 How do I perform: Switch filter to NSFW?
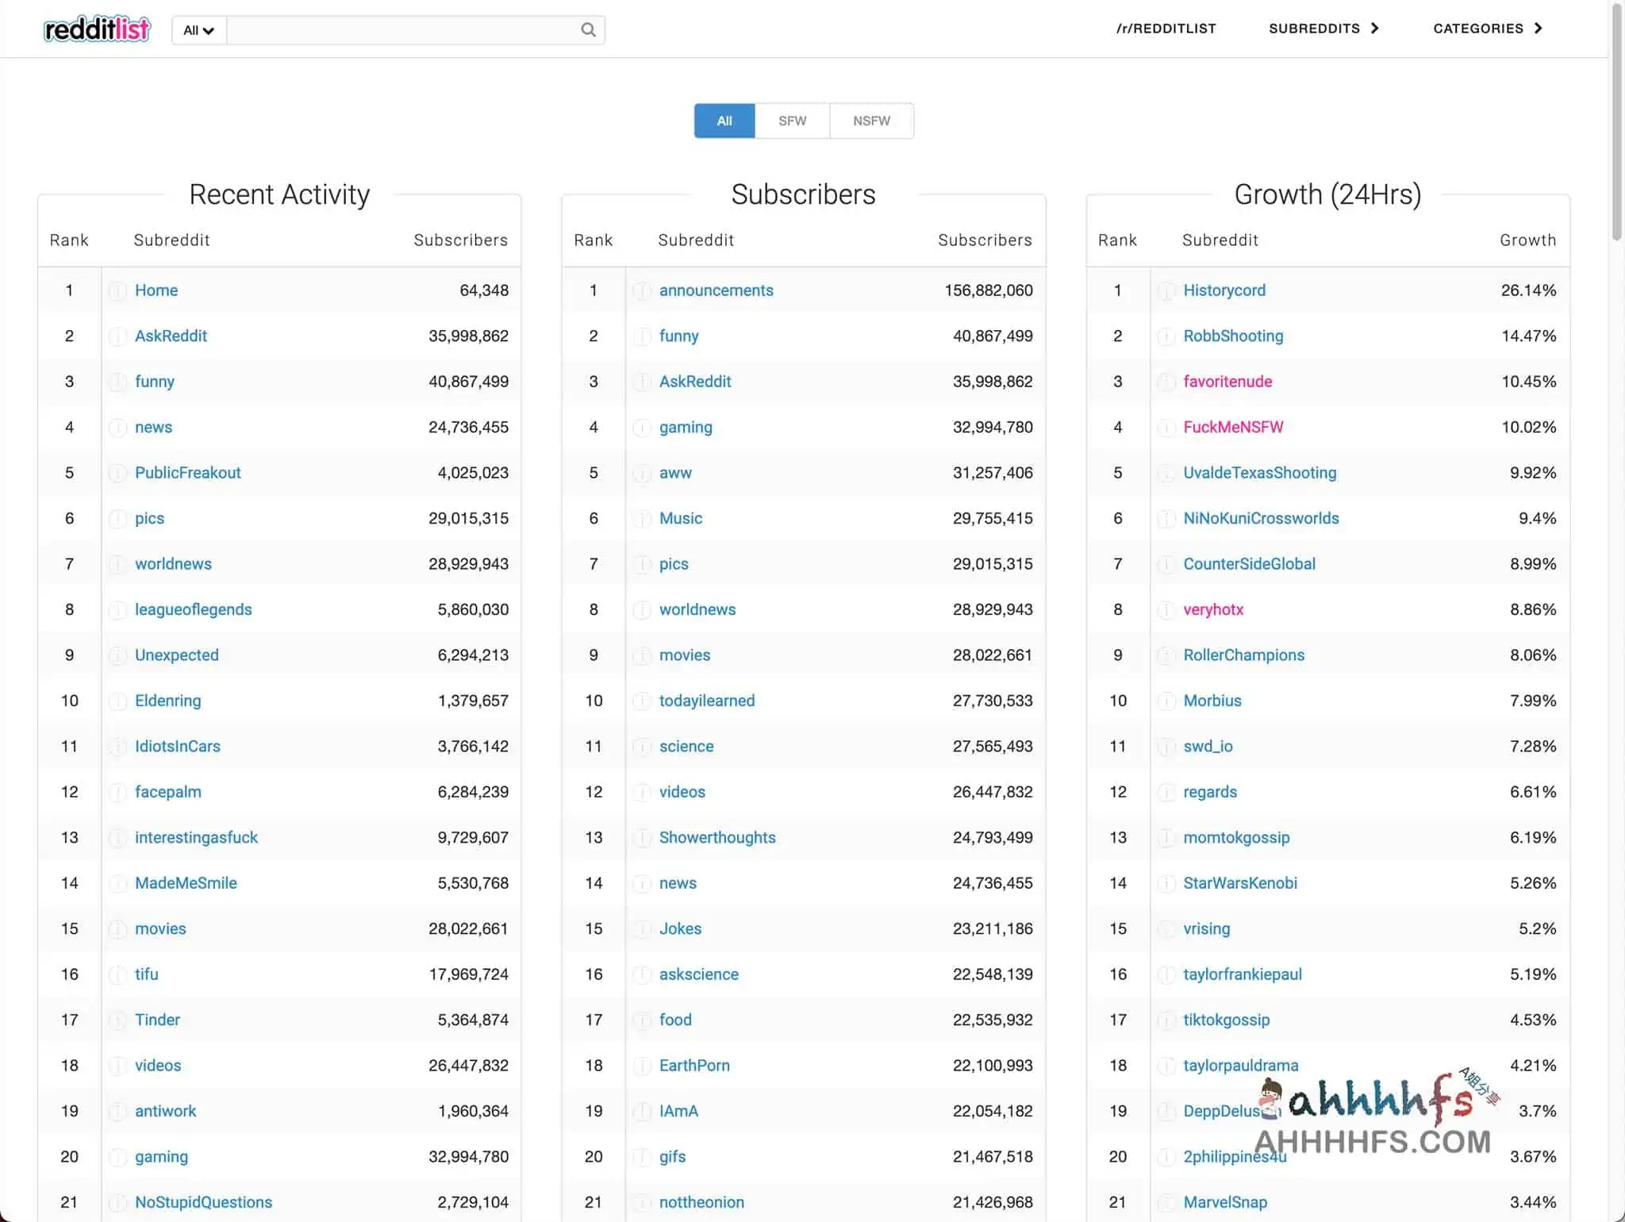[871, 121]
